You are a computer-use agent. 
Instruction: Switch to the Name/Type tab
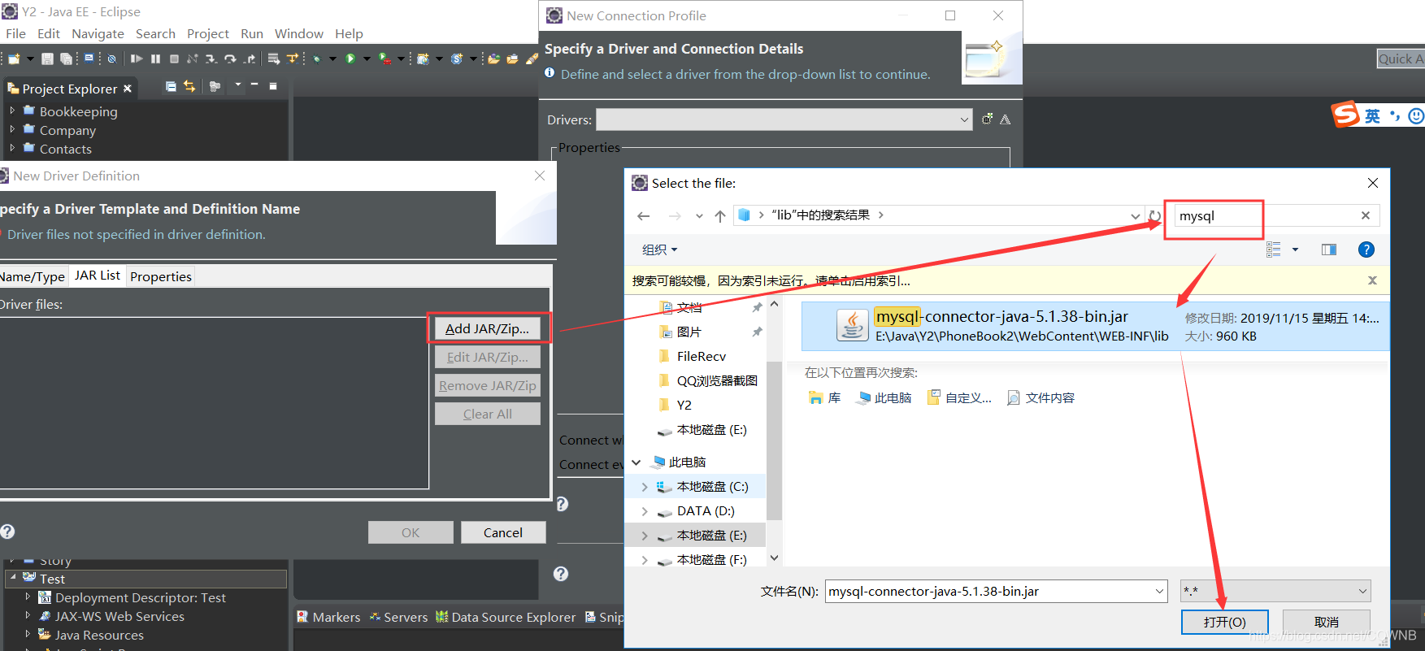(32, 276)
